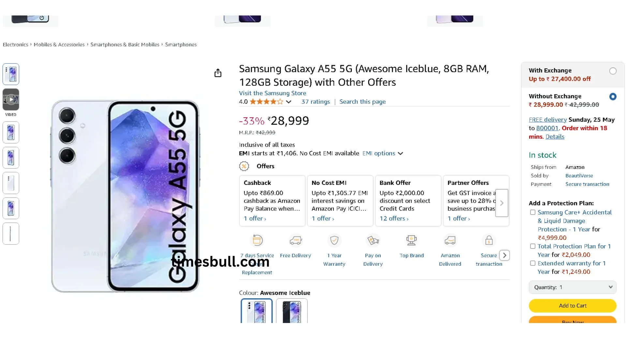Click the Secure transaction lock icon
Image resolution: width=626 pixels, height=352 pixels.
click(489, 241)
